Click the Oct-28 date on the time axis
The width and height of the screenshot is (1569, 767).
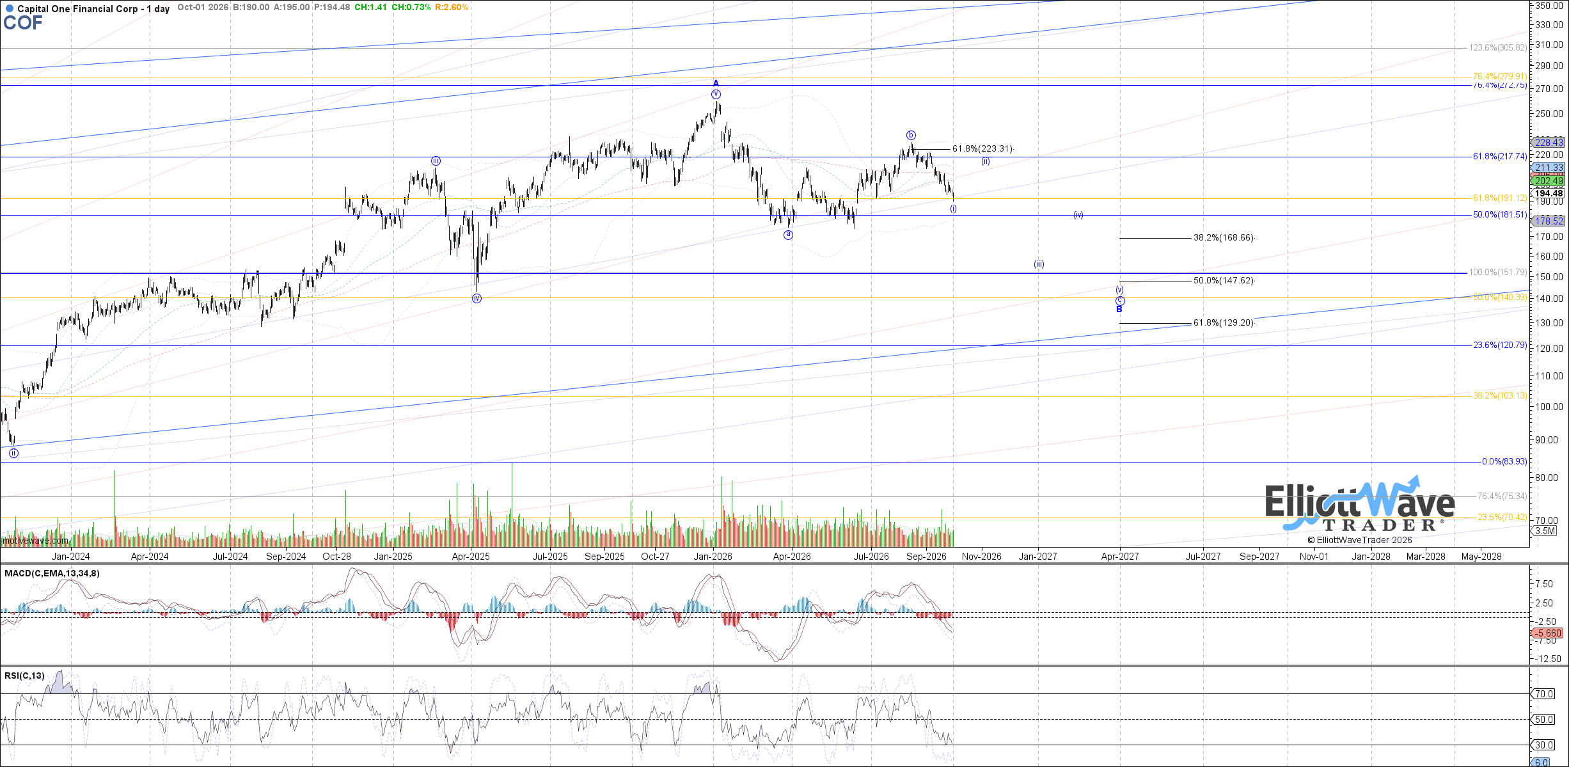coord(336,557)
